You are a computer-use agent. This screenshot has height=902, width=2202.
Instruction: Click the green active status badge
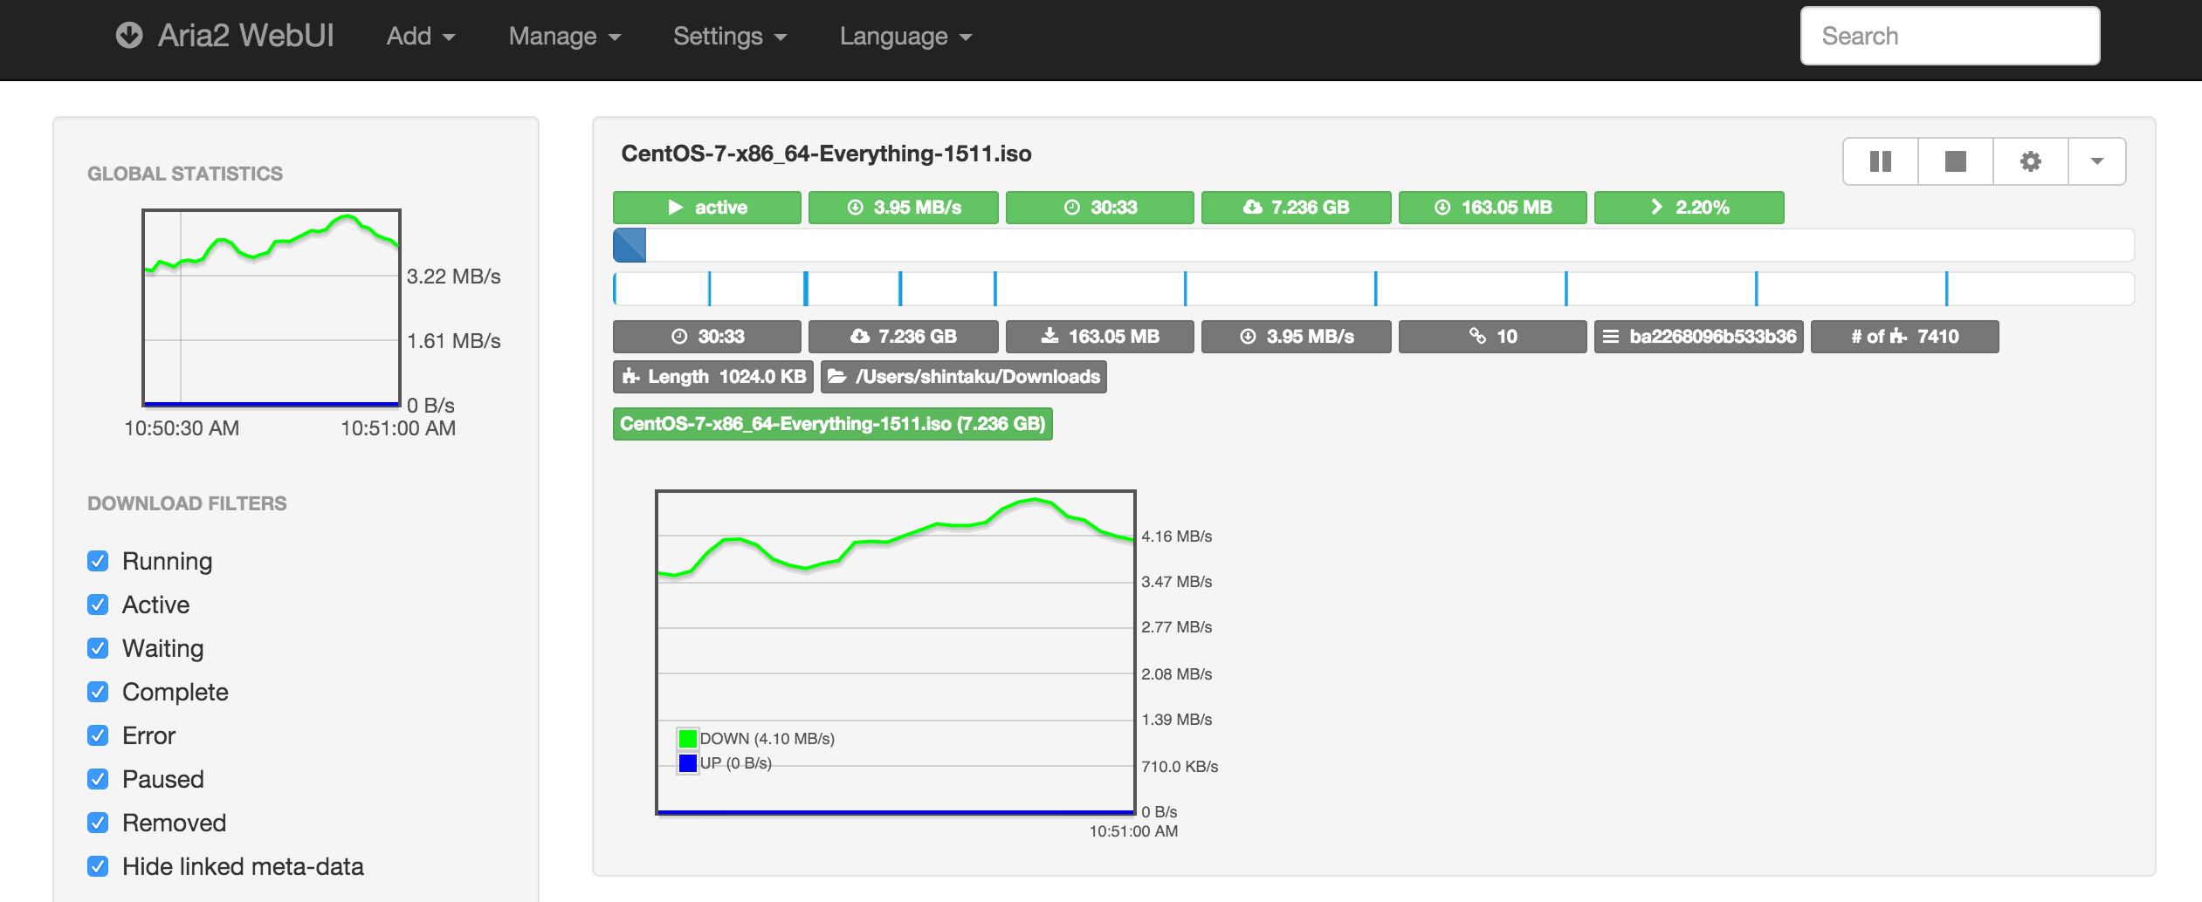click(x=706, y=208)
